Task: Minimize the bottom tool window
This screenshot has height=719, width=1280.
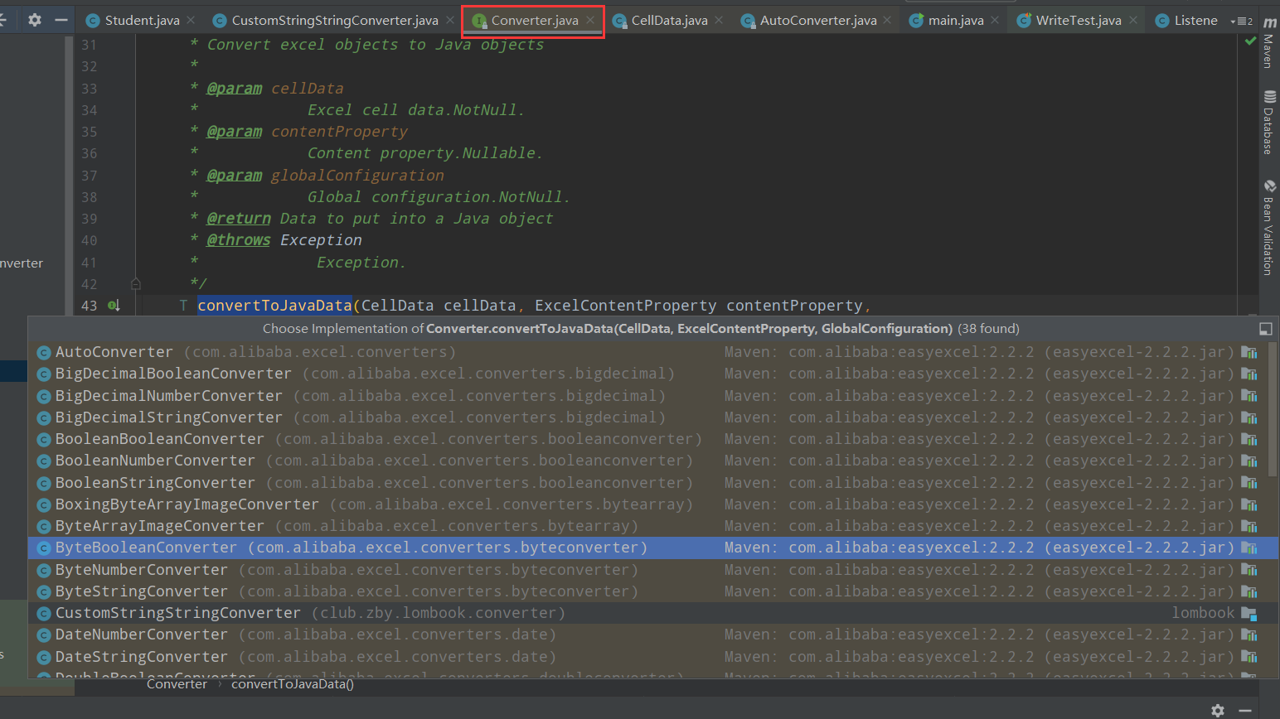Action: pos(1244,710)
